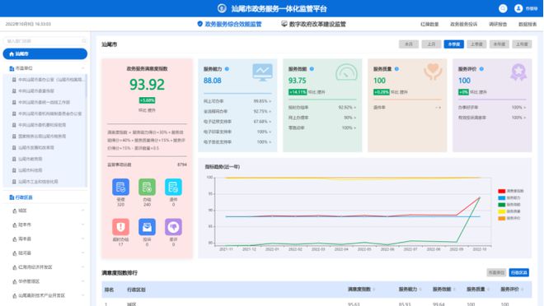Image resolution: width=544 pixels, height=306 pixels.
Task: Open the user avatar icon in header
Action: (518, 8)
